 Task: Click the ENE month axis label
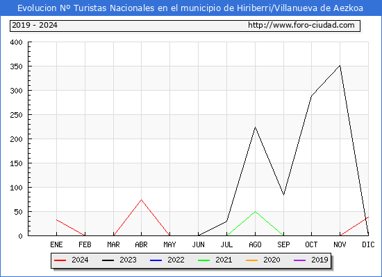pyautogui.click(x=56, y=244)
